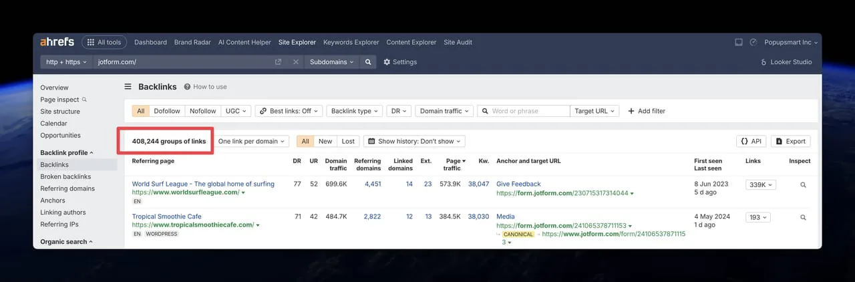This screenshot has width=855, height=282.
Task: Open Keywords Explorer
Action: [x=351, y=42]
